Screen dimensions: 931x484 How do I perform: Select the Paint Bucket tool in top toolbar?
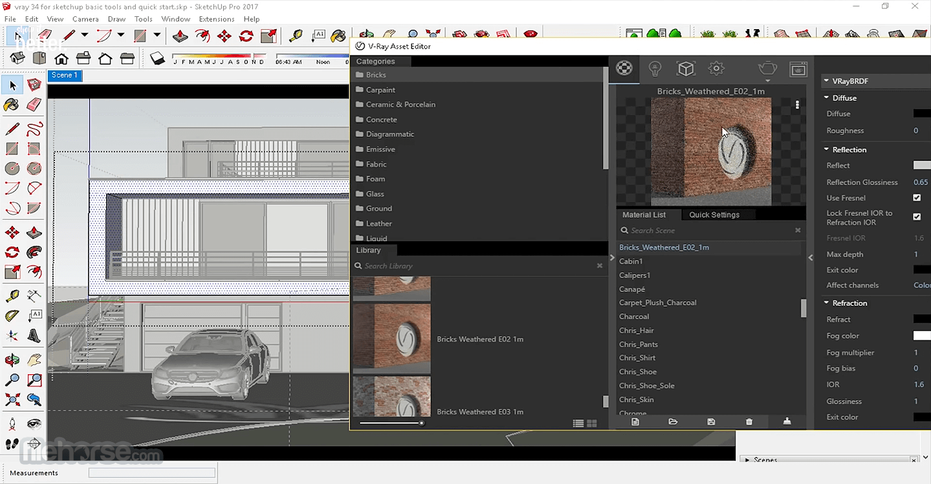pos(338,36)
